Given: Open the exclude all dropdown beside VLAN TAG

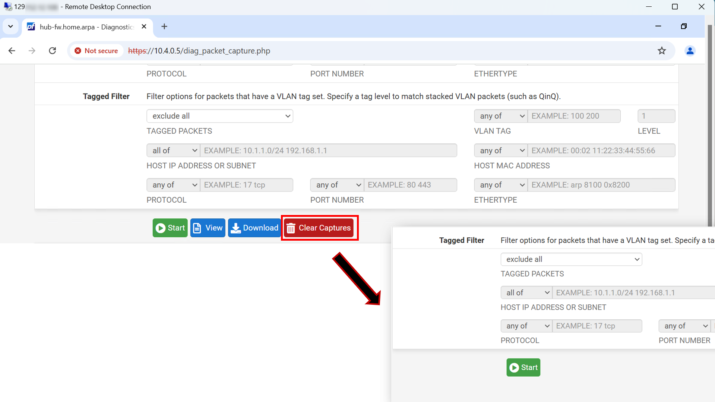Looking at the screenshot, I should [x=220, y=116].
